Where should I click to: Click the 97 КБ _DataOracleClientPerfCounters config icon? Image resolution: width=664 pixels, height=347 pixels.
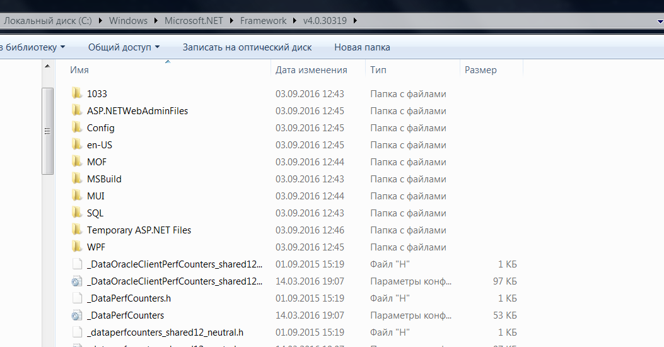pyautogui.click(x=77, y=281)
